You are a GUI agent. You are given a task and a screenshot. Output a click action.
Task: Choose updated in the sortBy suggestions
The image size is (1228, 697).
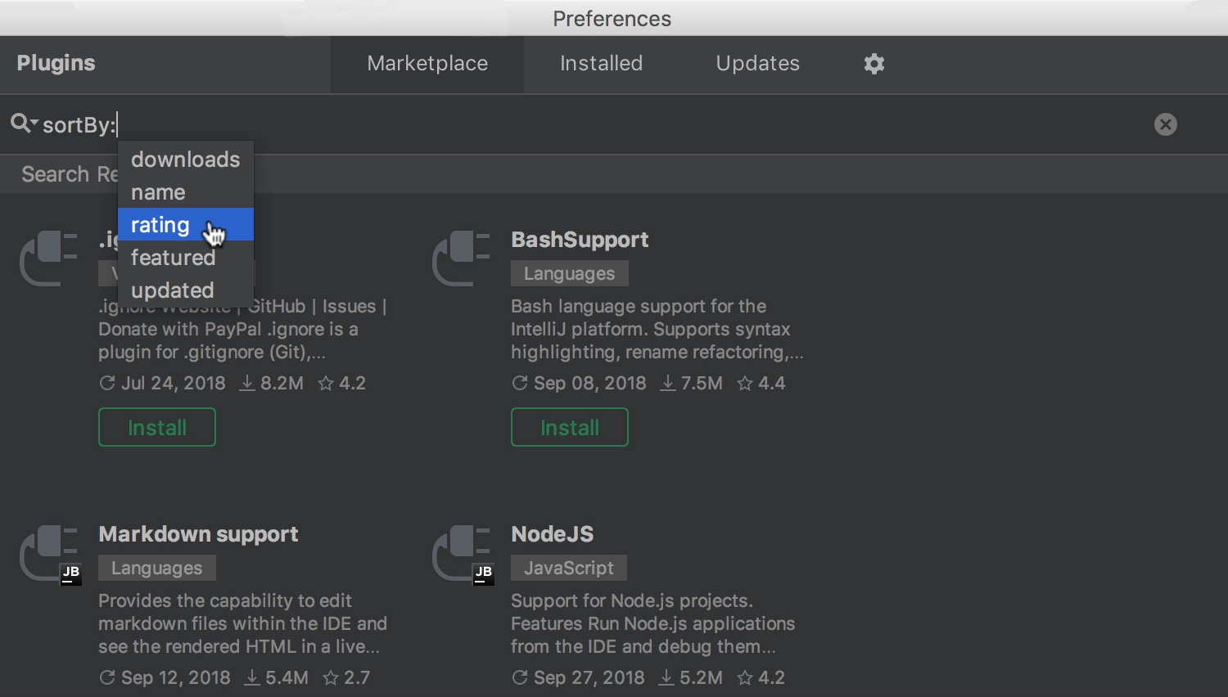click(x=186, y=290)
